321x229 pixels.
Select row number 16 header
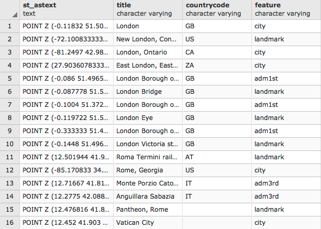[9, 222]
